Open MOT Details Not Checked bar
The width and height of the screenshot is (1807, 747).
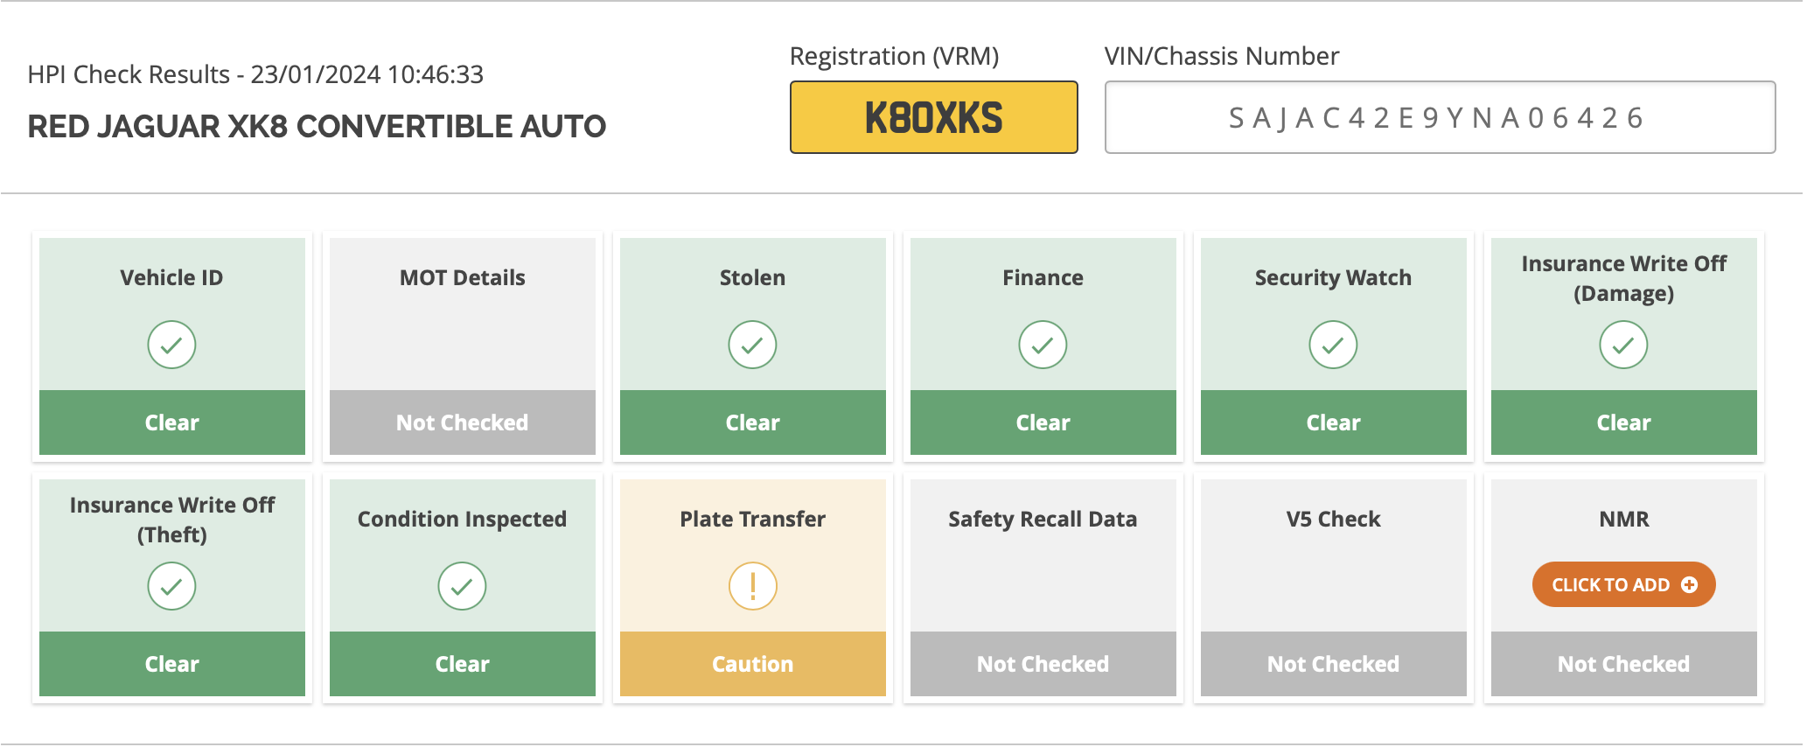pos(463,422)
